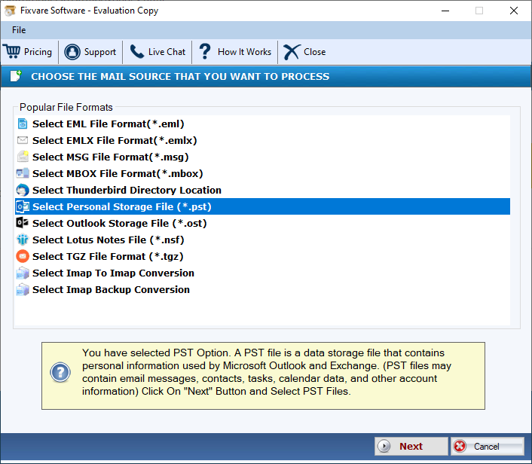Select Imap Backup Conversion option
Image resolution: width=532 pixels, height=464 pixels.
point(111,290)
